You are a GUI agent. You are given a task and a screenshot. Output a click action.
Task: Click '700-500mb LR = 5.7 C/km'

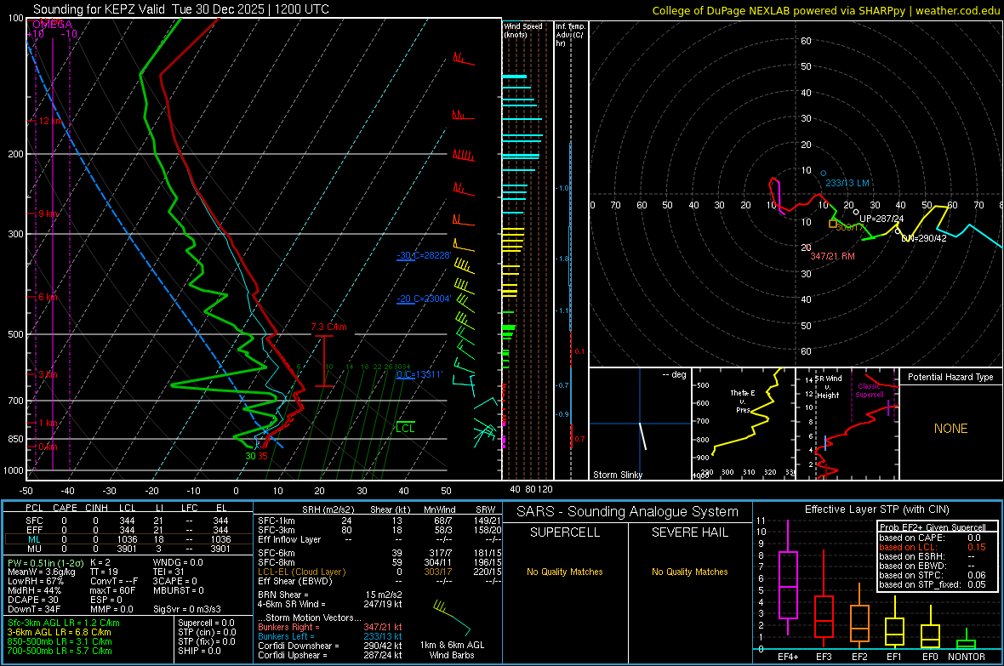pyautogui.click(x=60, y=651)
